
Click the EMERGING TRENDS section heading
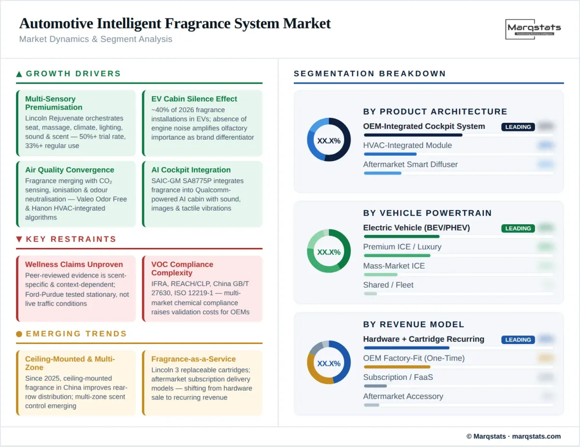point(76,334)
